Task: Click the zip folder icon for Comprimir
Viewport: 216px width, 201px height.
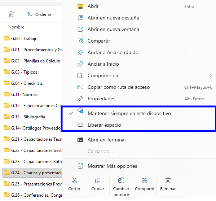Action: click(x=80, y=75)
